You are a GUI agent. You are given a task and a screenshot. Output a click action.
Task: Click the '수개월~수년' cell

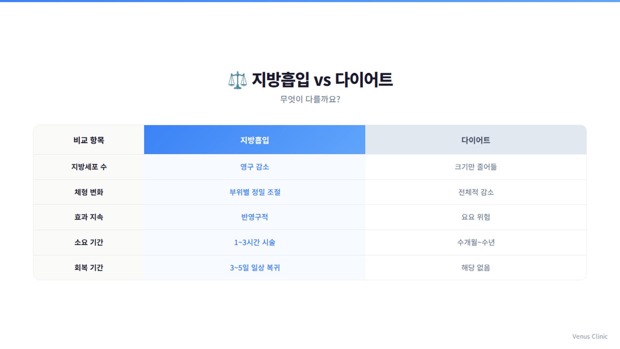click(x=476, y=242)
